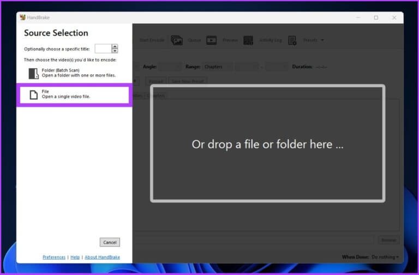
Task: Open the Angle dropdown
Action: [170, 67]
